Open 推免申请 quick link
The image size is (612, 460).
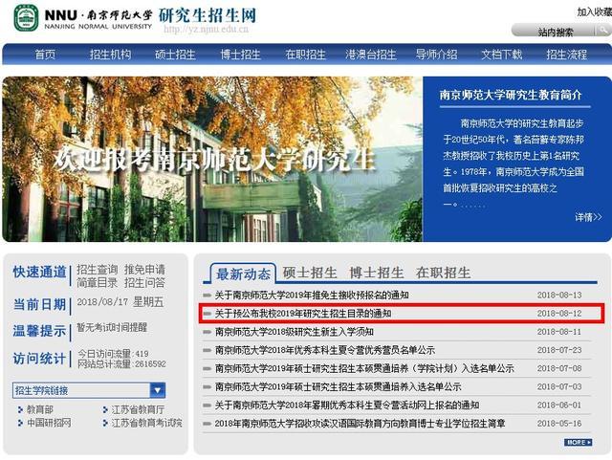[144, 270]
